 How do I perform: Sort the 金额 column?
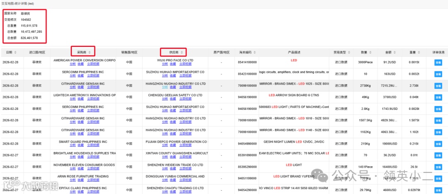394,52
